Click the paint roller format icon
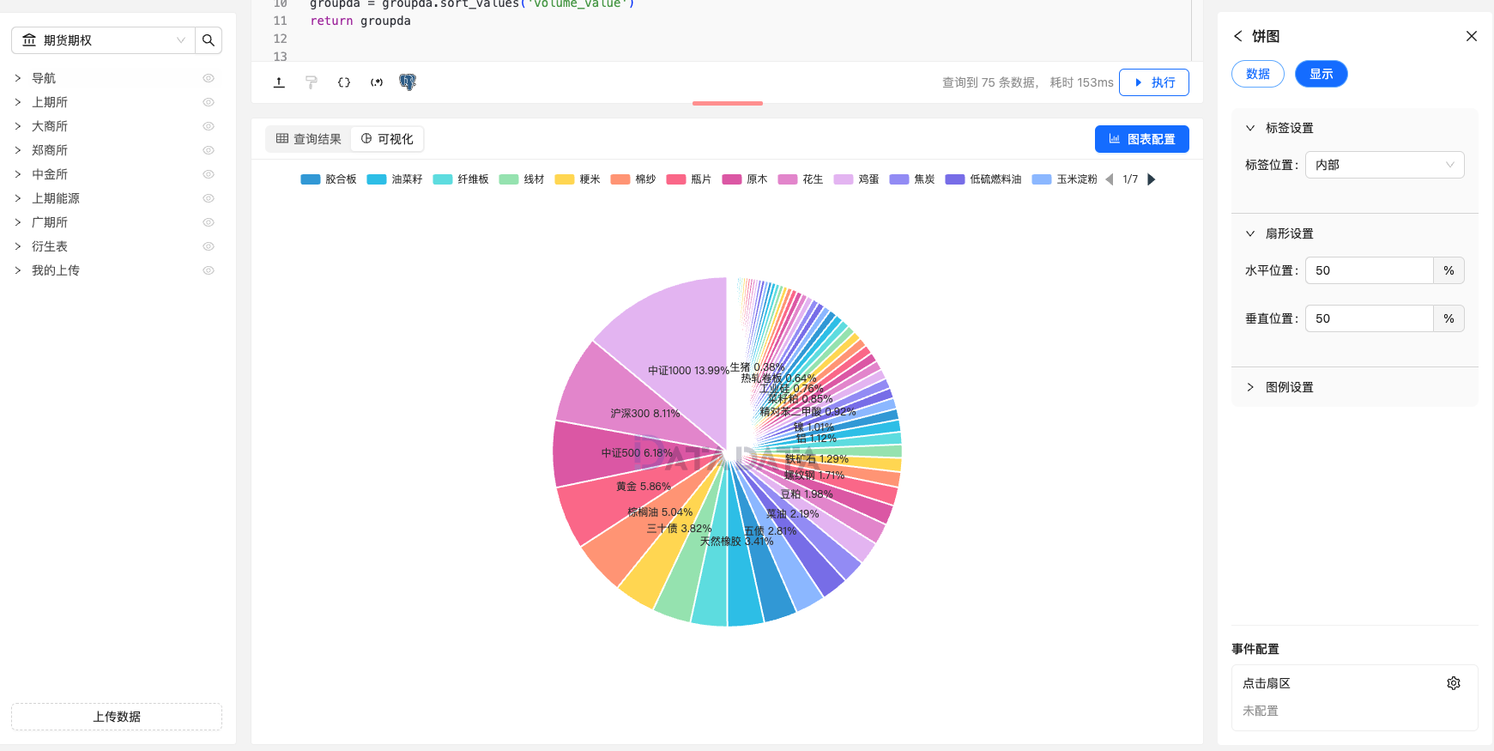Viewport: 1494px width, 751px height. pos(312,82)
